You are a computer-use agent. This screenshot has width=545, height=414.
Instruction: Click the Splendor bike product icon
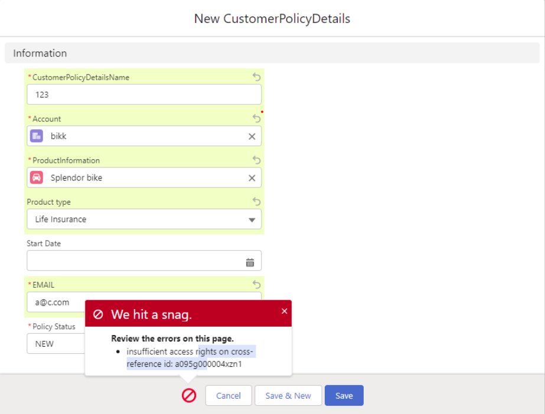[x=37, y=178]
